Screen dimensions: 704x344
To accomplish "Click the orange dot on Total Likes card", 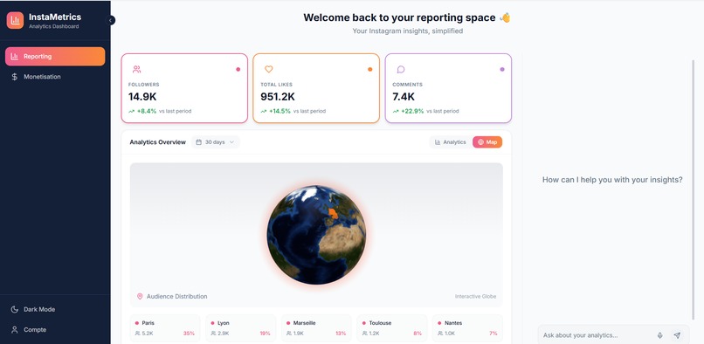I will tap(370, 69).
